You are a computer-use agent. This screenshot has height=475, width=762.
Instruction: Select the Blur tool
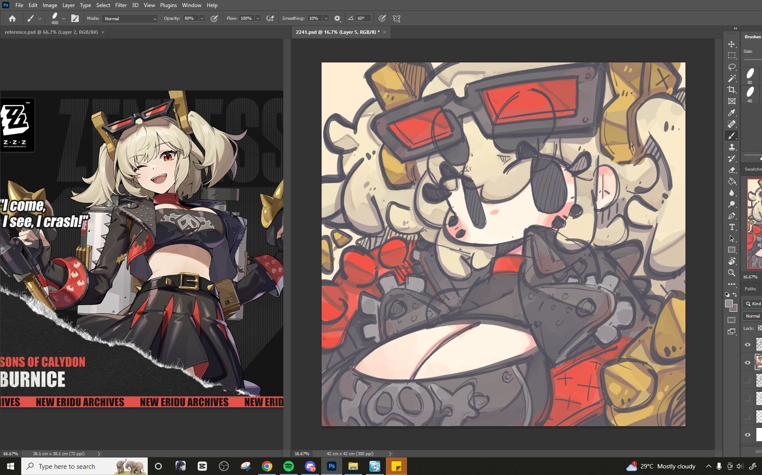click(x=732, y=193)
